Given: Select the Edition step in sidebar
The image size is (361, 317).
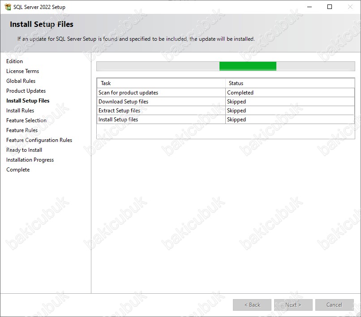Looking at the screenshot, I should [x=14, y=61].
